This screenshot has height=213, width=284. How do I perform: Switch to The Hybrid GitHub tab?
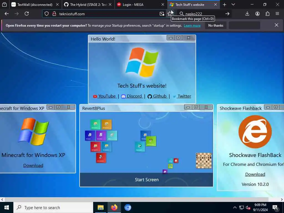[x=88, y=4]
